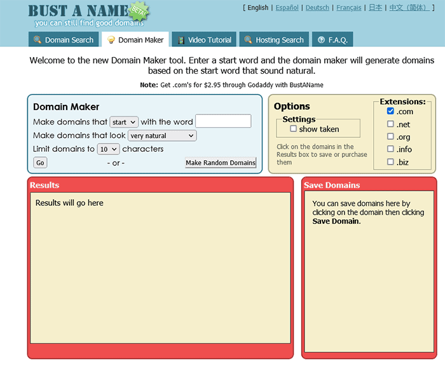Click Make Random Domains button

221,163
